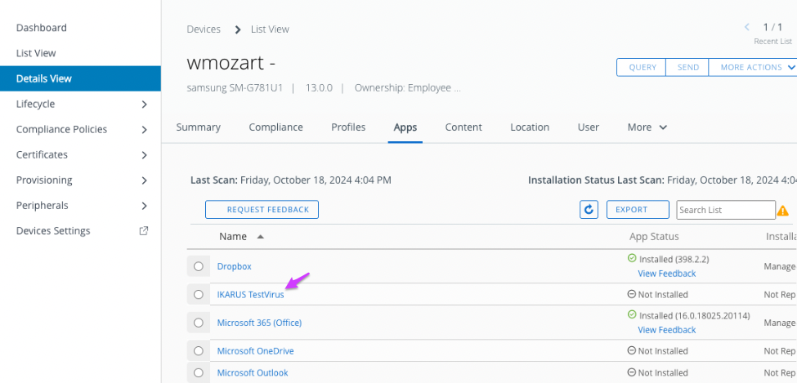Click the refresh icon beside Export
The height and width of the screenshot is (383, 797).
coord(589,210)
